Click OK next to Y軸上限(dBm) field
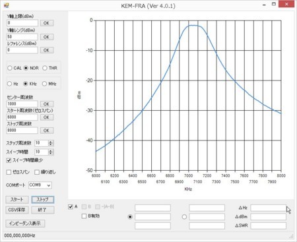The width and height of the screenshot is (297, 242). click(x=46, y=23)
